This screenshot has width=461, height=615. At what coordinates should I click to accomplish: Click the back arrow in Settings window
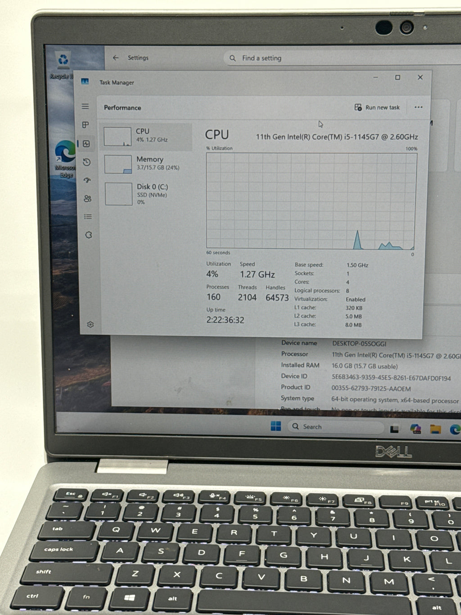click(116, 58)
